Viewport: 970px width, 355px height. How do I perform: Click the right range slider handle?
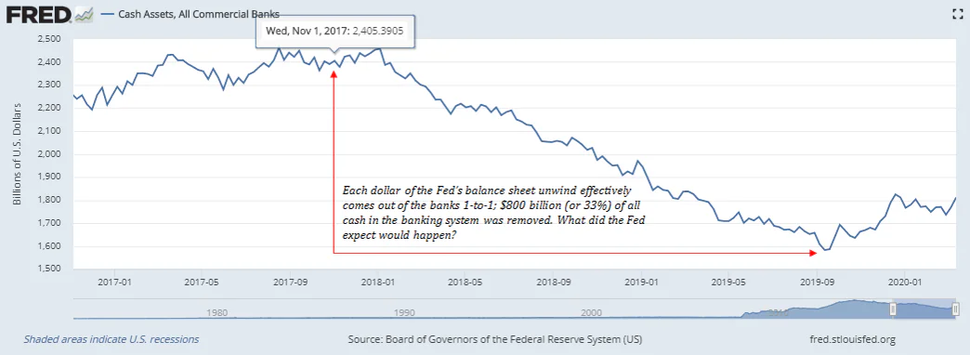pos(957,309)
